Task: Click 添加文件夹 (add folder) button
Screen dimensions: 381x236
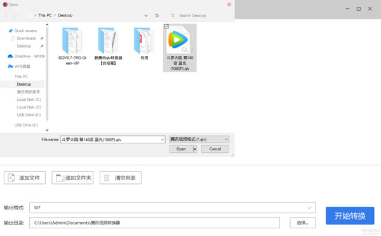Action: tap(72, 178)
